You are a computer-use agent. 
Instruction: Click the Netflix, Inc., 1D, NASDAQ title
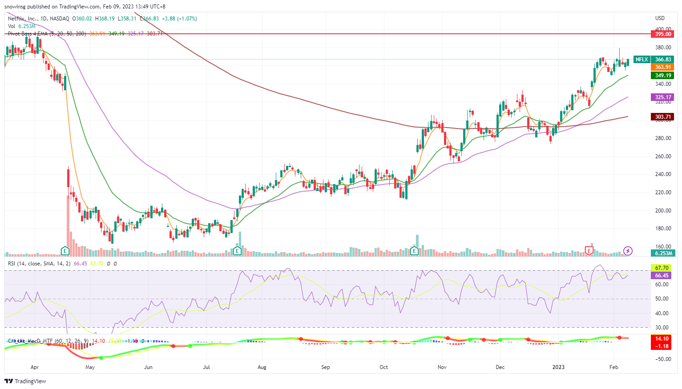[39, 19]
